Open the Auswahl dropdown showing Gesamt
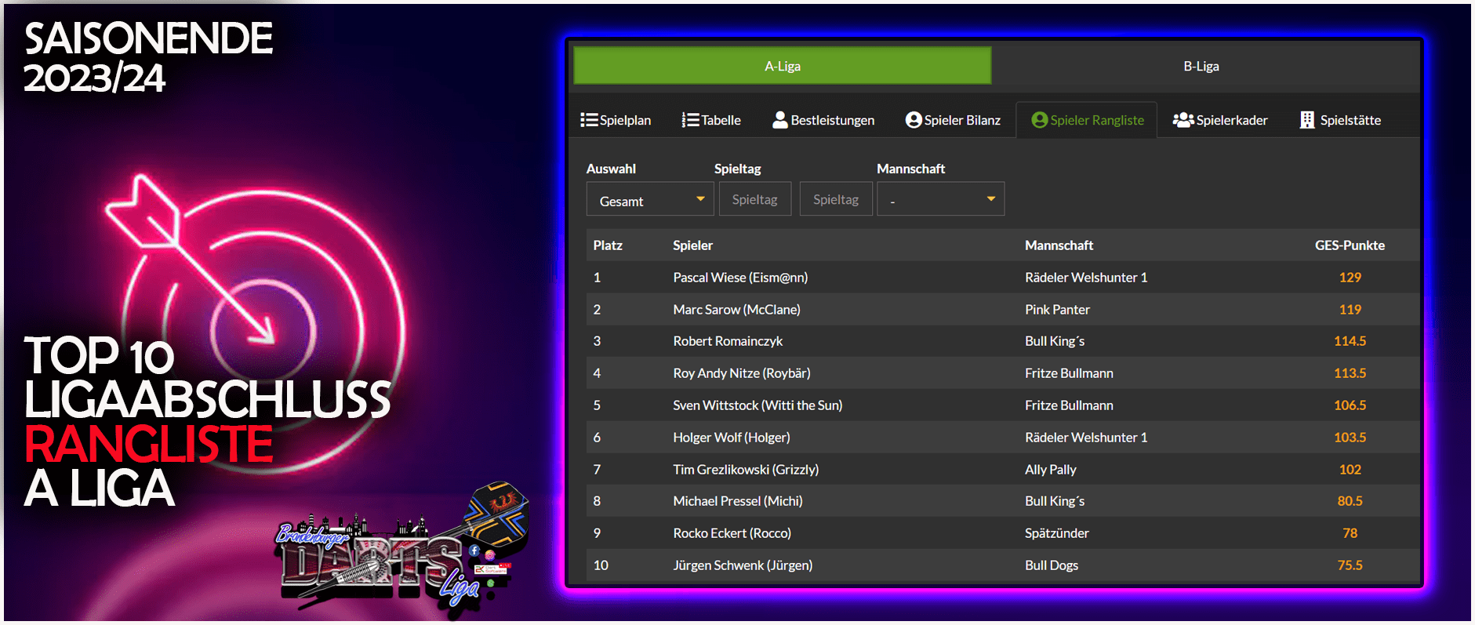 [x=650, y=199]
